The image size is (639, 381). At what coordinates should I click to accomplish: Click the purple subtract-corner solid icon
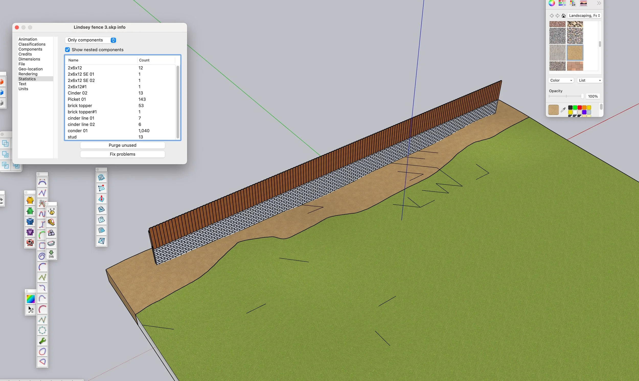pos(30,232)
